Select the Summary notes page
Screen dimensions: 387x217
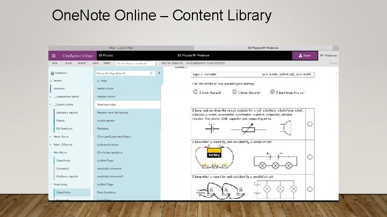click(x=127, y=104)
